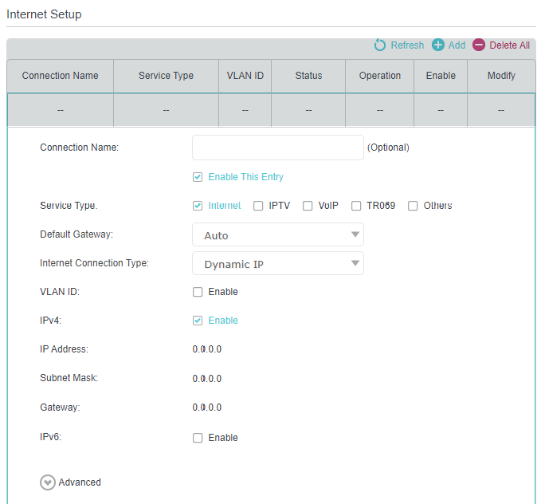Image resolution: width=541 pixels, height=504 pixels.
Task: Click the Status column header
Action: 308,76
